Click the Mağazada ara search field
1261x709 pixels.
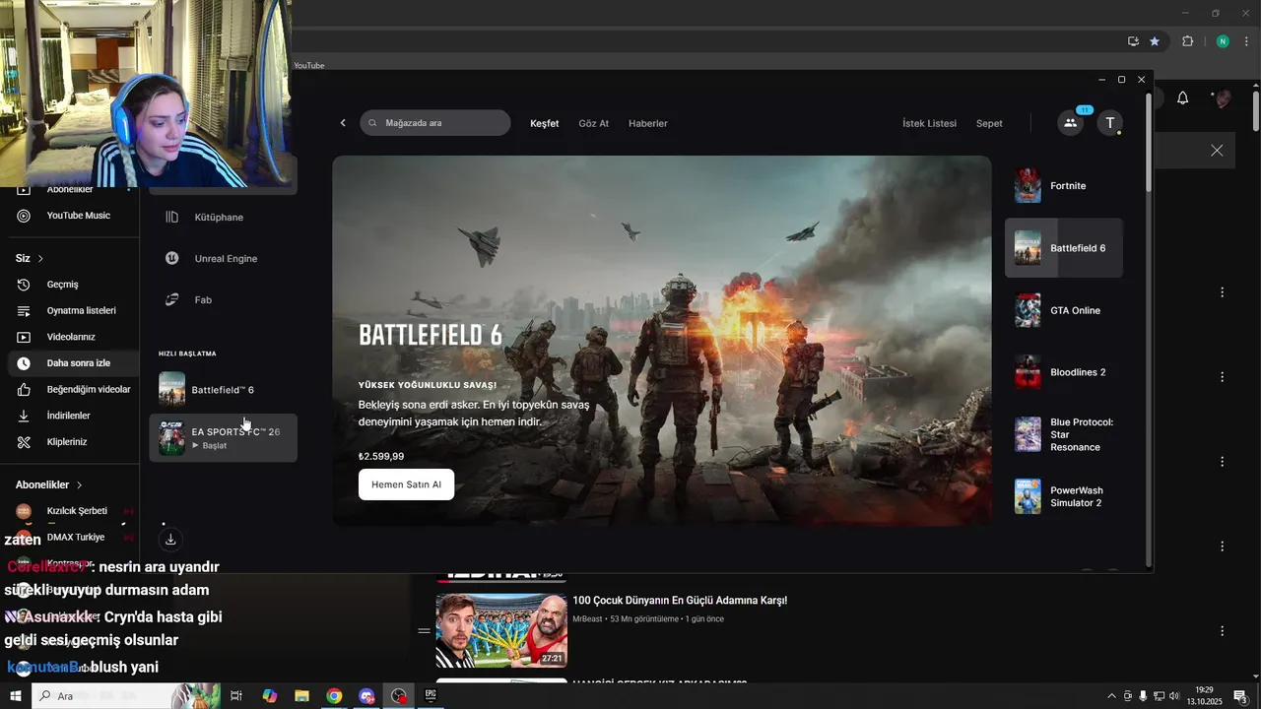(x=435, y=123)
